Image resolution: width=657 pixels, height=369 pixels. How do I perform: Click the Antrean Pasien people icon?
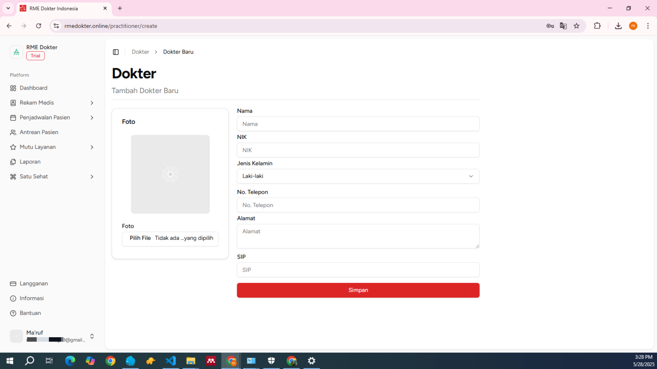(x=13, y=132)
